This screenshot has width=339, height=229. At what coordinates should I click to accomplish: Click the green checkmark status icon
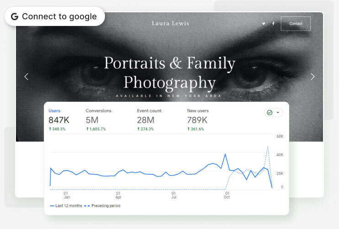pos(270,112)
